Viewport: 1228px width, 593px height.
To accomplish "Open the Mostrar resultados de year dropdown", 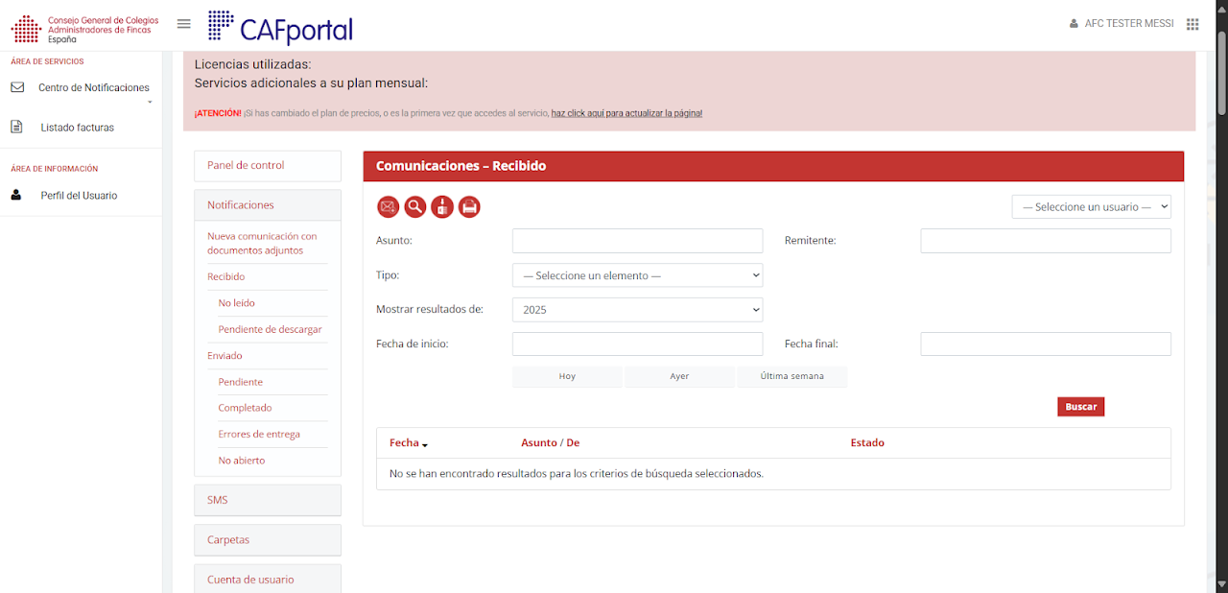I will tap(637, 310).
